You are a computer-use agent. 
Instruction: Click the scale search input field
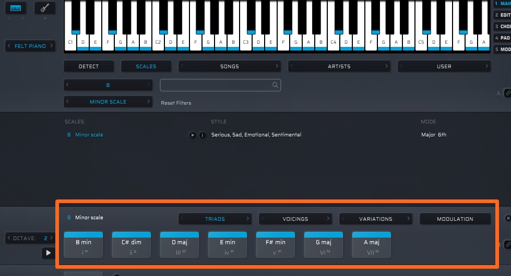point(215,85)
